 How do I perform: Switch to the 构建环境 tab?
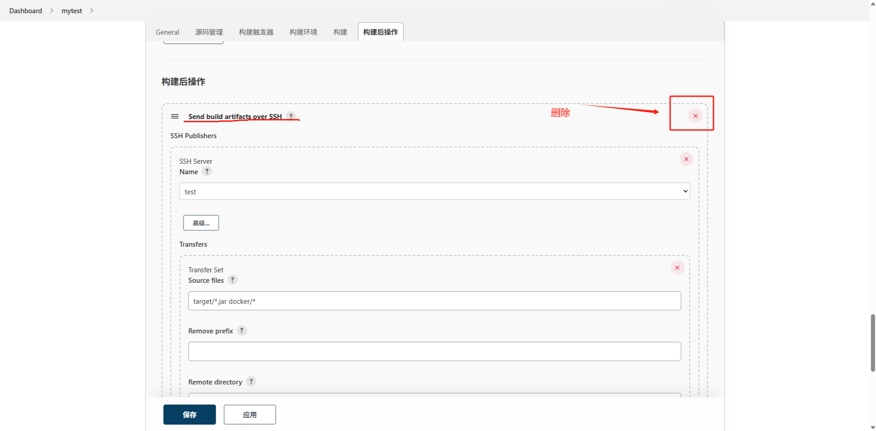click(303, 32)
